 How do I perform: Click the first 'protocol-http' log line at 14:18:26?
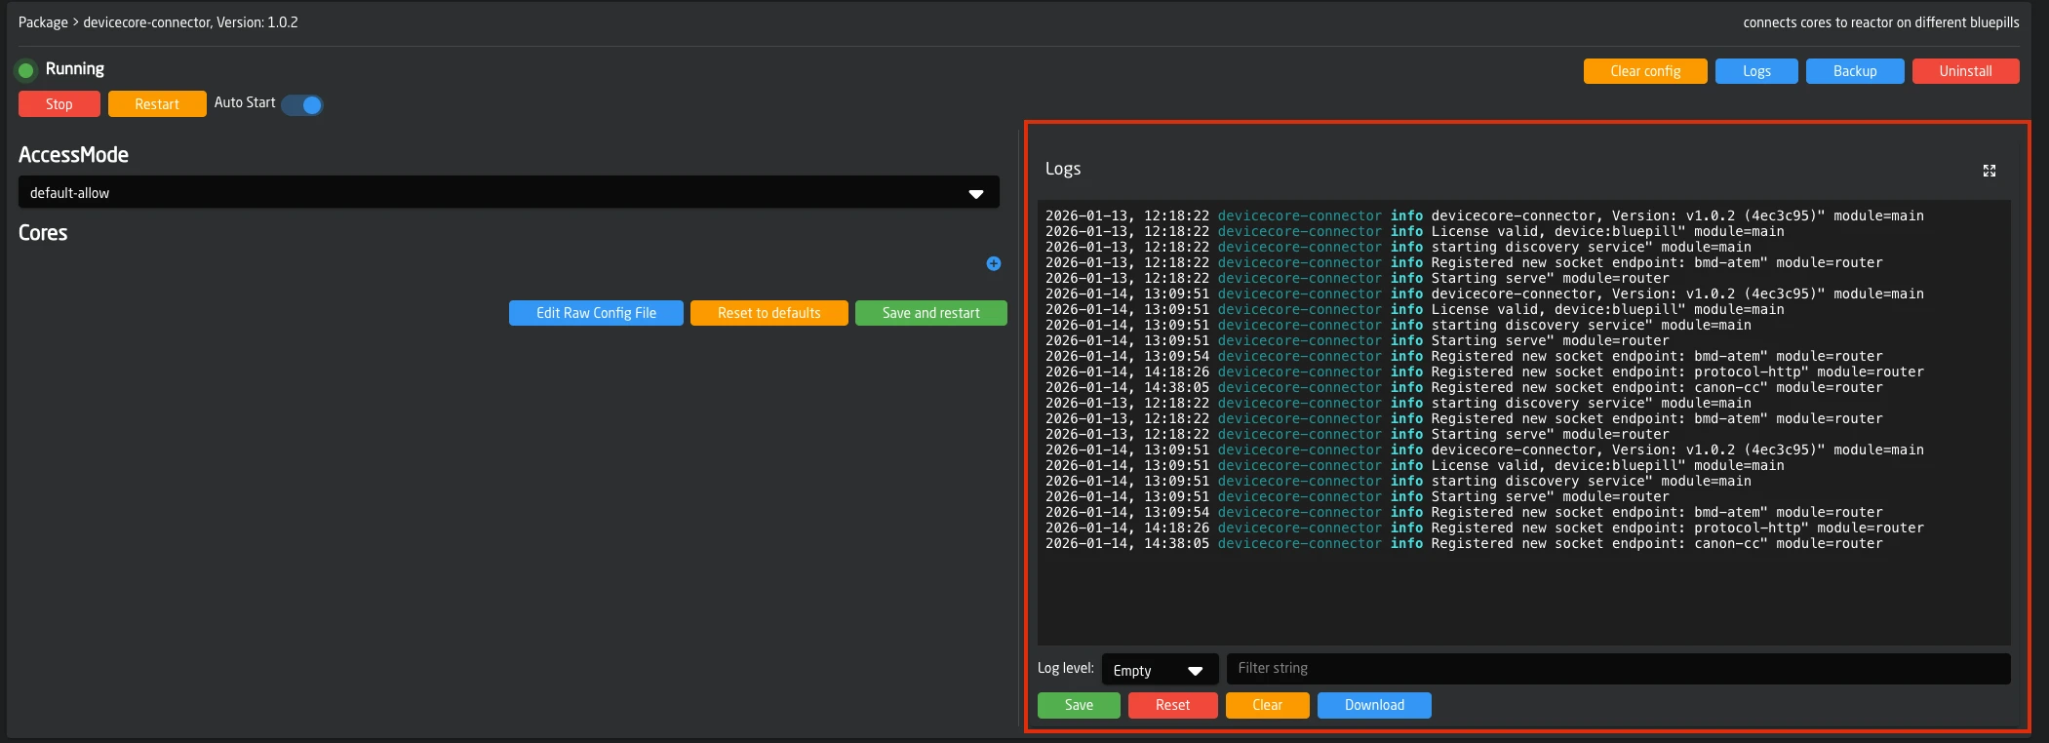point(1484,371)
